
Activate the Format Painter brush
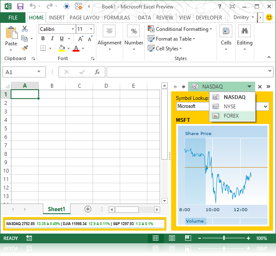[25, 48]
